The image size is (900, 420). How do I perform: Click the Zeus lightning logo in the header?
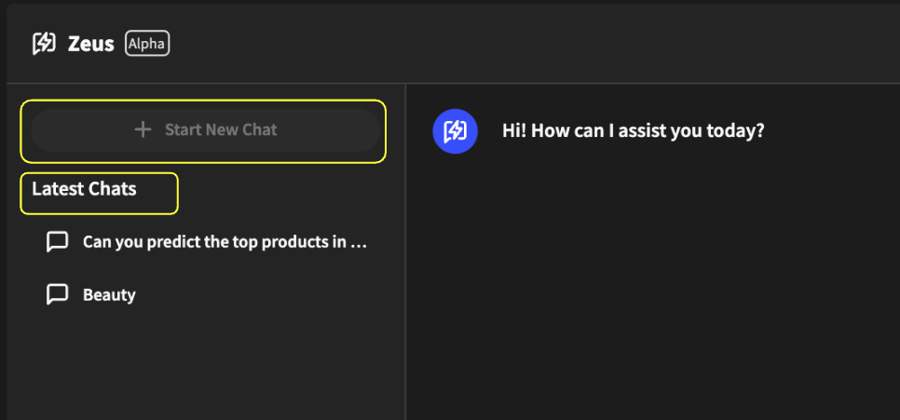pyautogui.click(x=44, y=43)
